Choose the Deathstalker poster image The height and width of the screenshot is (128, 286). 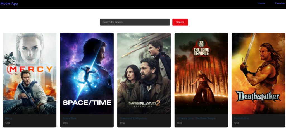click(258, 74)
